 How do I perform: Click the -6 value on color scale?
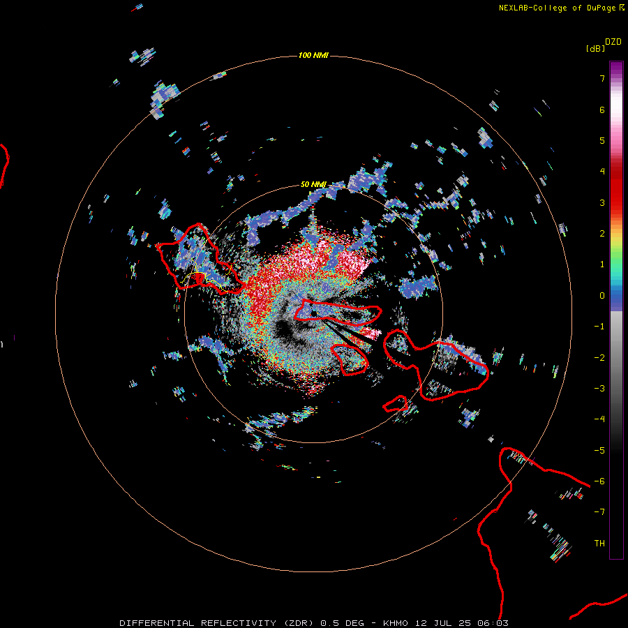point(599,481)
